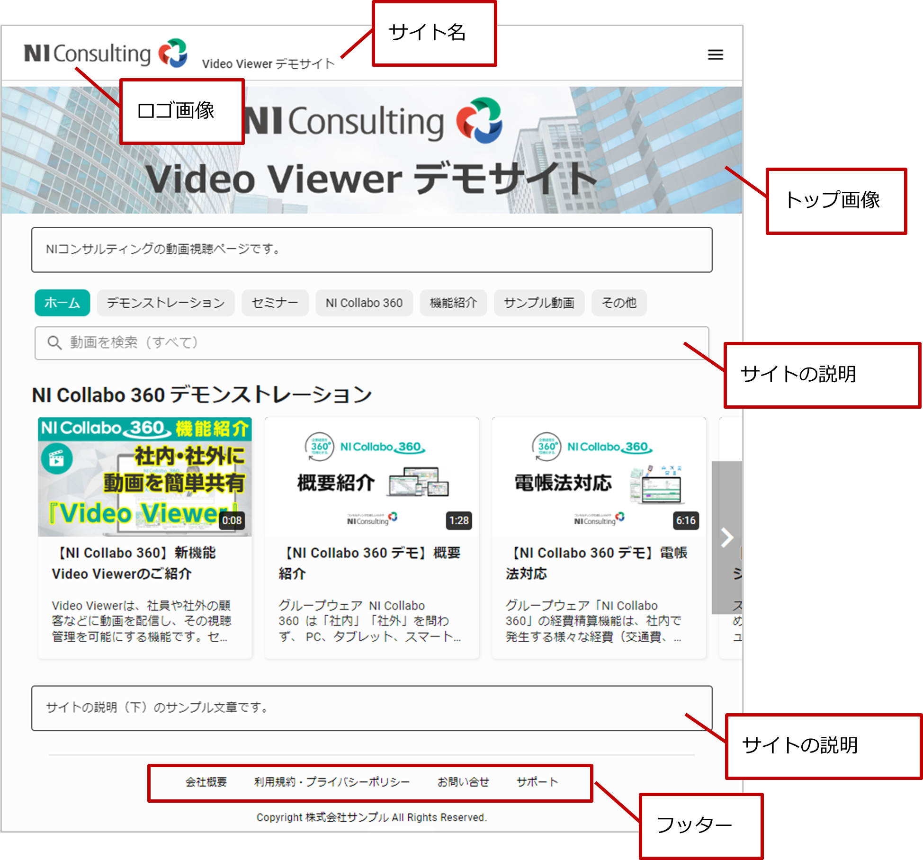Click the Copyright 株式会社サンプル text
Image resolution: width=923 pixels, height=860 pixels.
coord(372,817)
